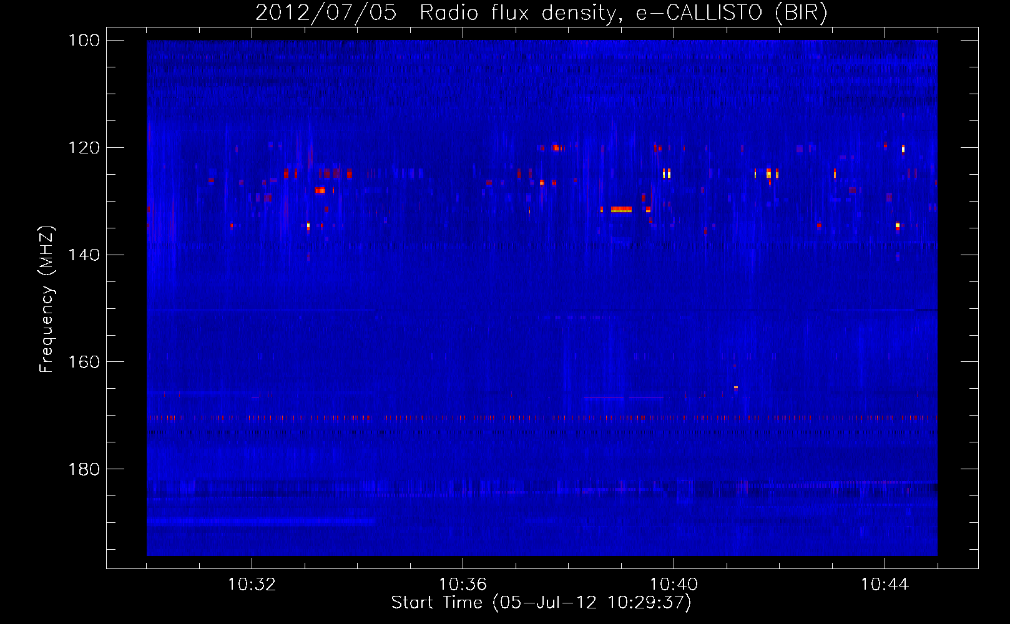Click the 10:40 time tick label
This screenshot has height=624, width=1010.
coord(674,585)
